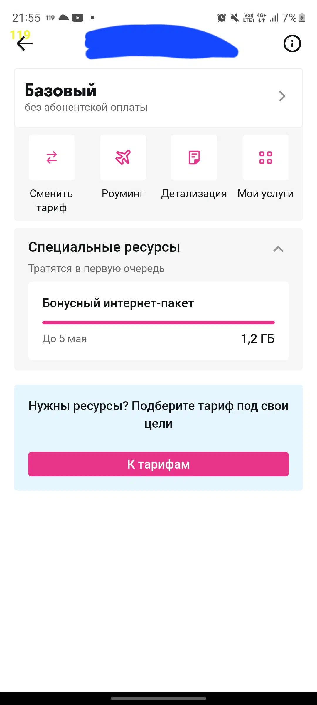317x705 pixels.
Task: Open the Роуминг airplane icon
Action: 123,157
